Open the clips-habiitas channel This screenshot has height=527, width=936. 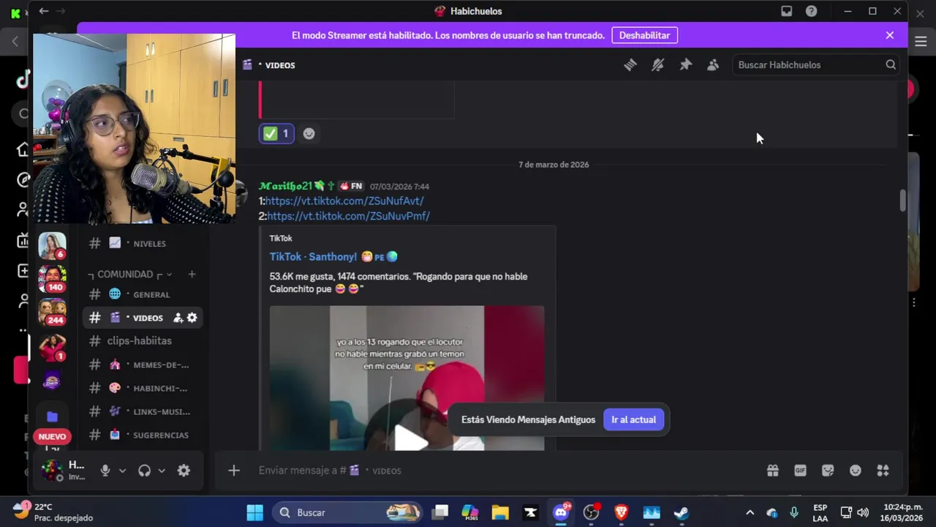pyautogui.click(x=143, y=341)
